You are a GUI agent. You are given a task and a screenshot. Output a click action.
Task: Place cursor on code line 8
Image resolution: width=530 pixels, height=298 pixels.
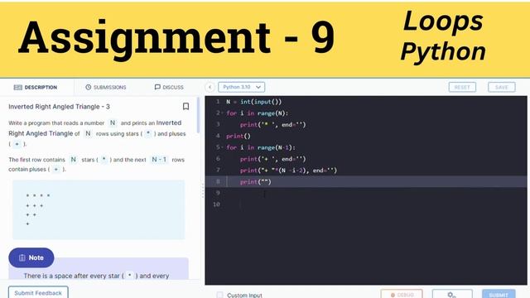point(366,182)
